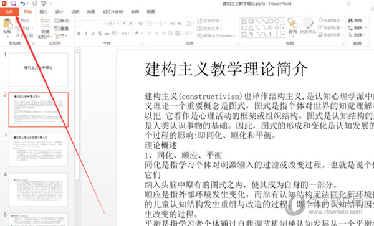Click the Save icon in quick access toolbar
The width and height of the screenshot is (374, 226).
(x=14, y=3)
